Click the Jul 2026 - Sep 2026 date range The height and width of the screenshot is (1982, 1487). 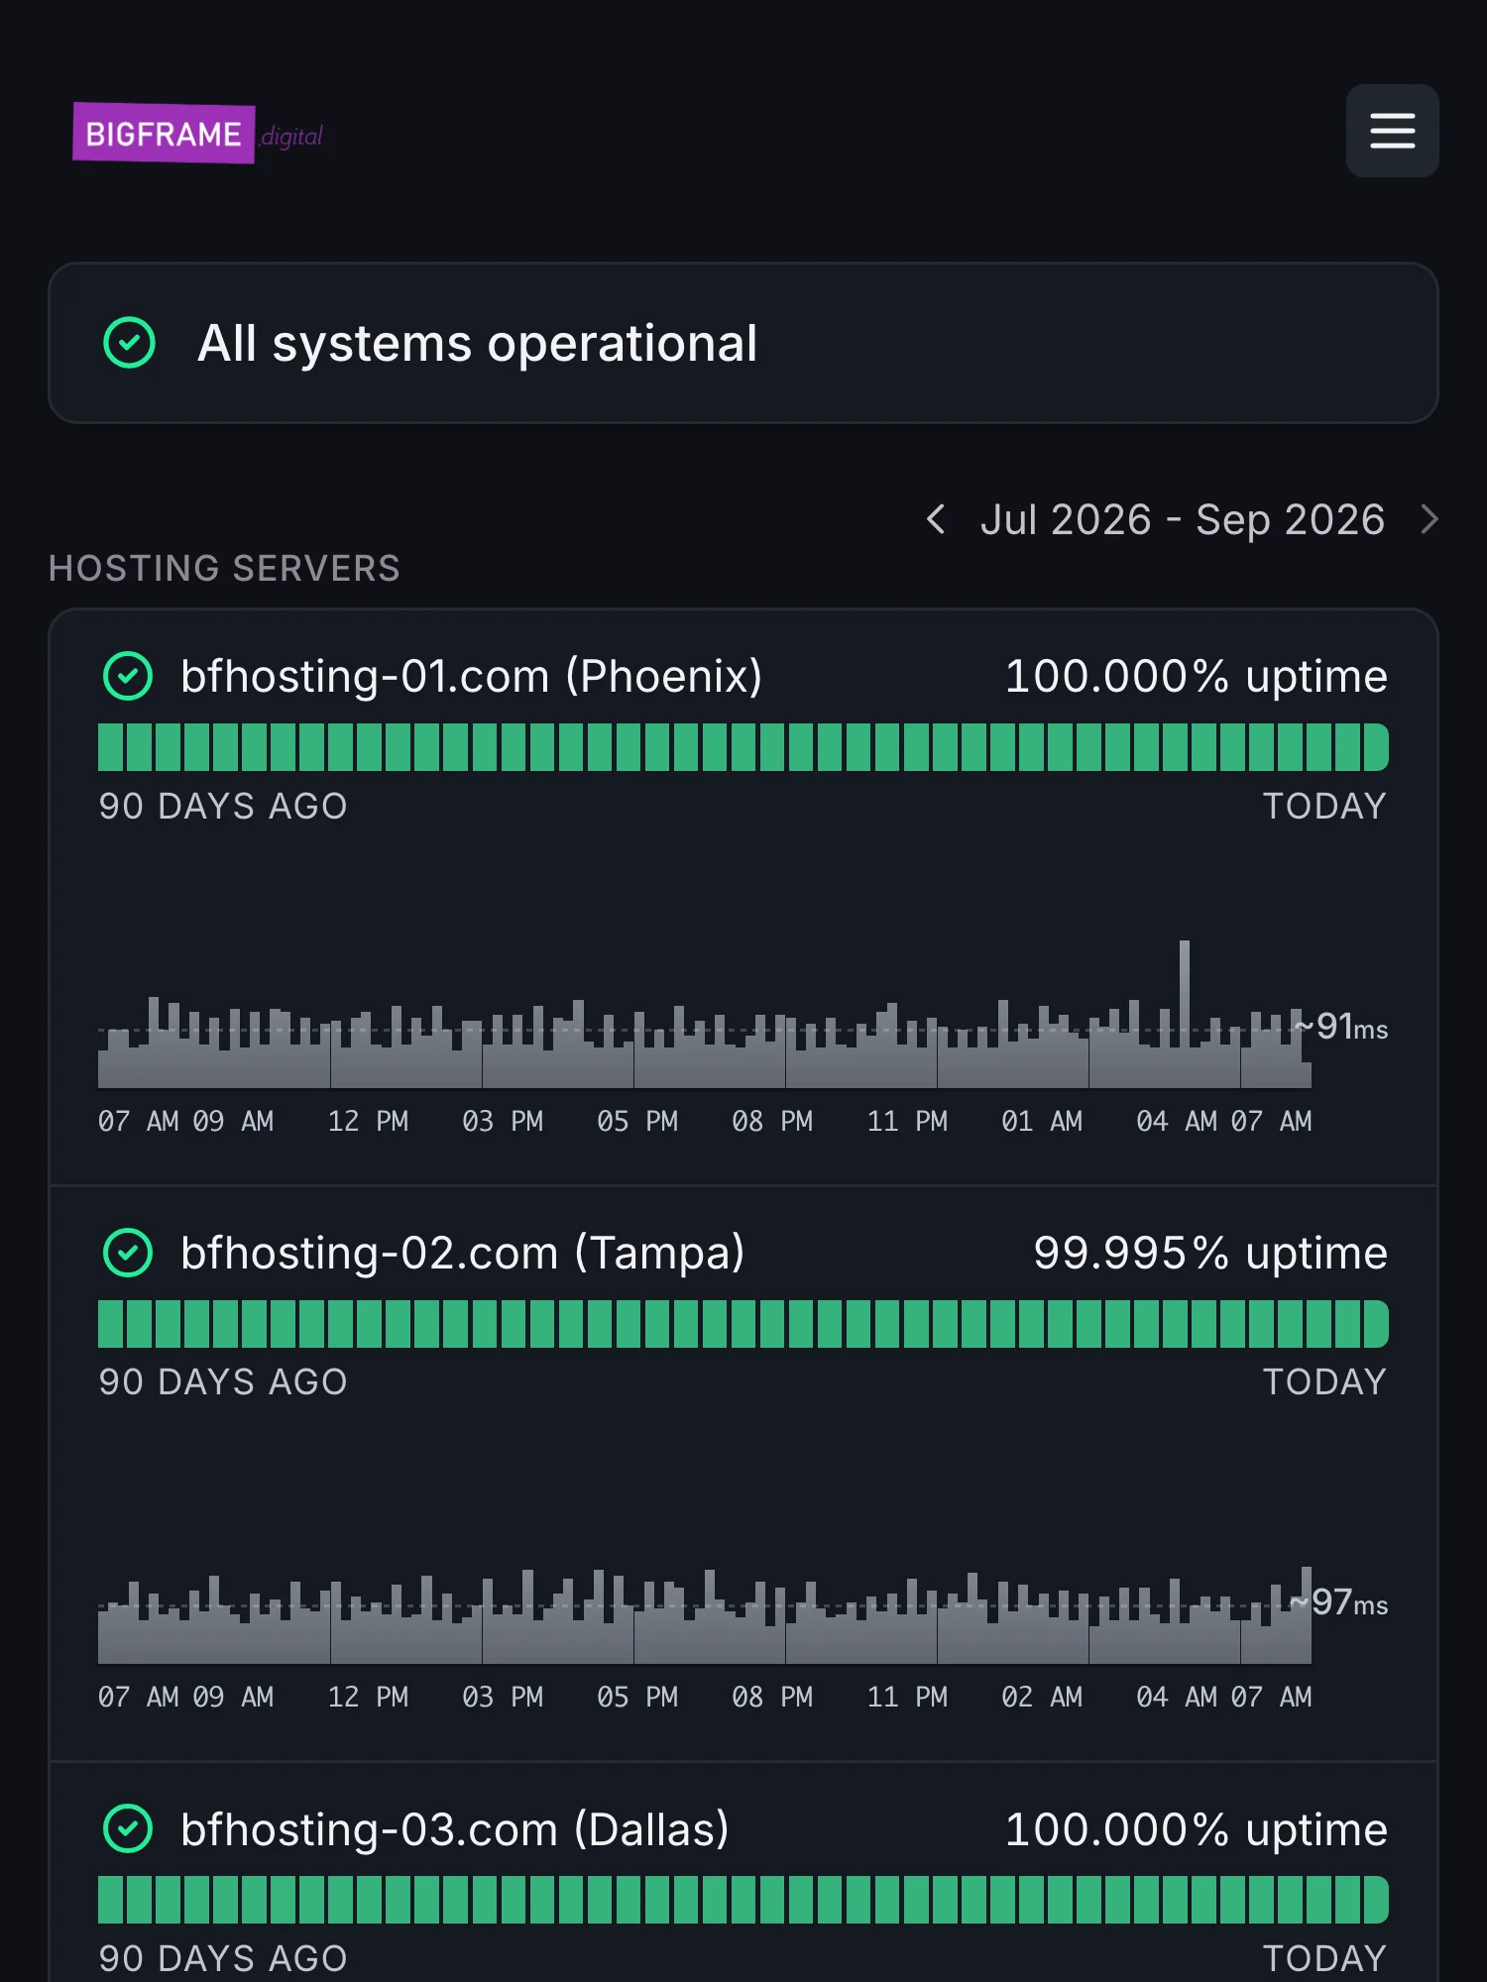point(1182,519)
